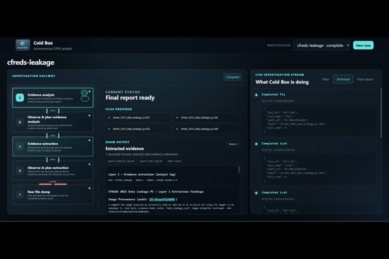Switch to the Plain stream view

click(325, 79)
